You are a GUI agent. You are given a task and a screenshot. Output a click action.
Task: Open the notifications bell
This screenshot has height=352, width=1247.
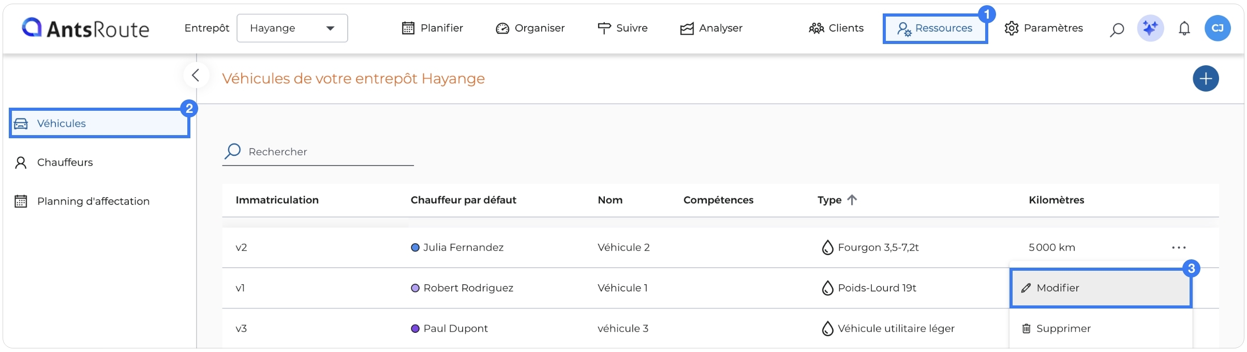pyautogui.click(x=1184, y=28)
